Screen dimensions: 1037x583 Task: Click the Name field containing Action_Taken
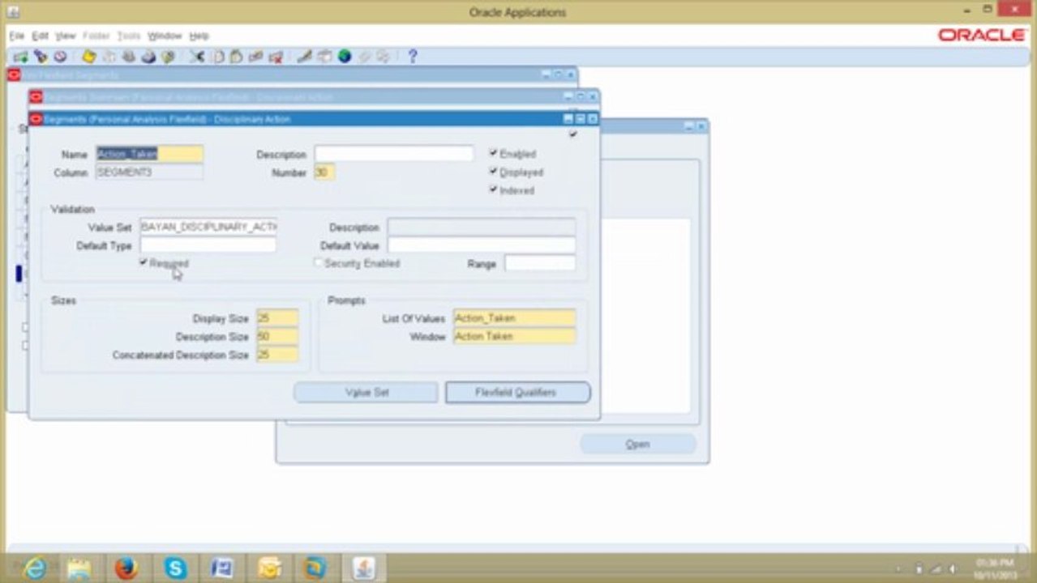click(x=149, y=154)
